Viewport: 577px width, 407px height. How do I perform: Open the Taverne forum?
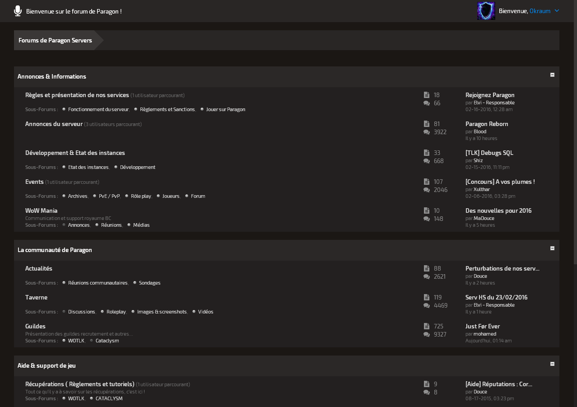36,298
